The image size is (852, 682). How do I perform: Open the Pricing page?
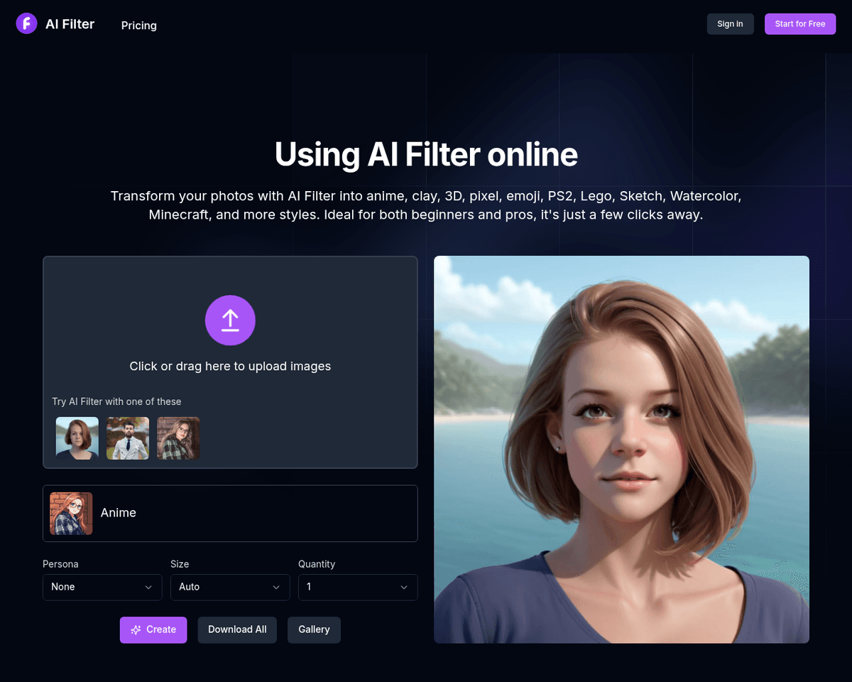click(138, 26)
